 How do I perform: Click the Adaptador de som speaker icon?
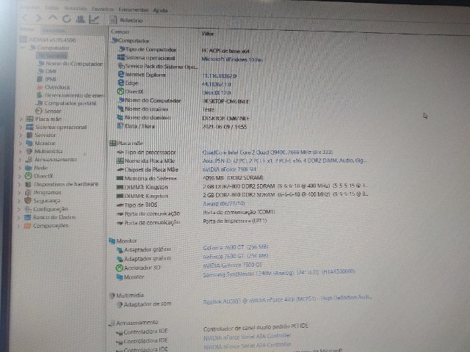coord(119,305)
